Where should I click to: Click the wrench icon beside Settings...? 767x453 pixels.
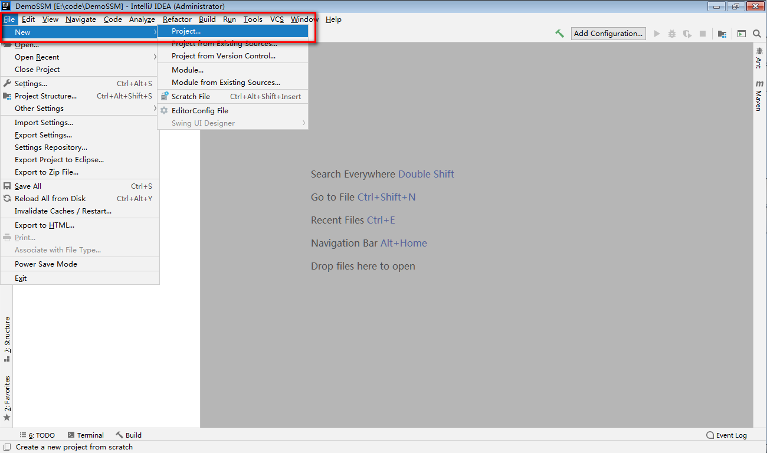click(7, 84)
